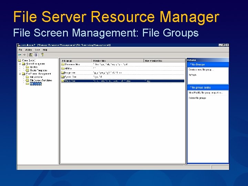Close the management console window

[x=227, y=45]
